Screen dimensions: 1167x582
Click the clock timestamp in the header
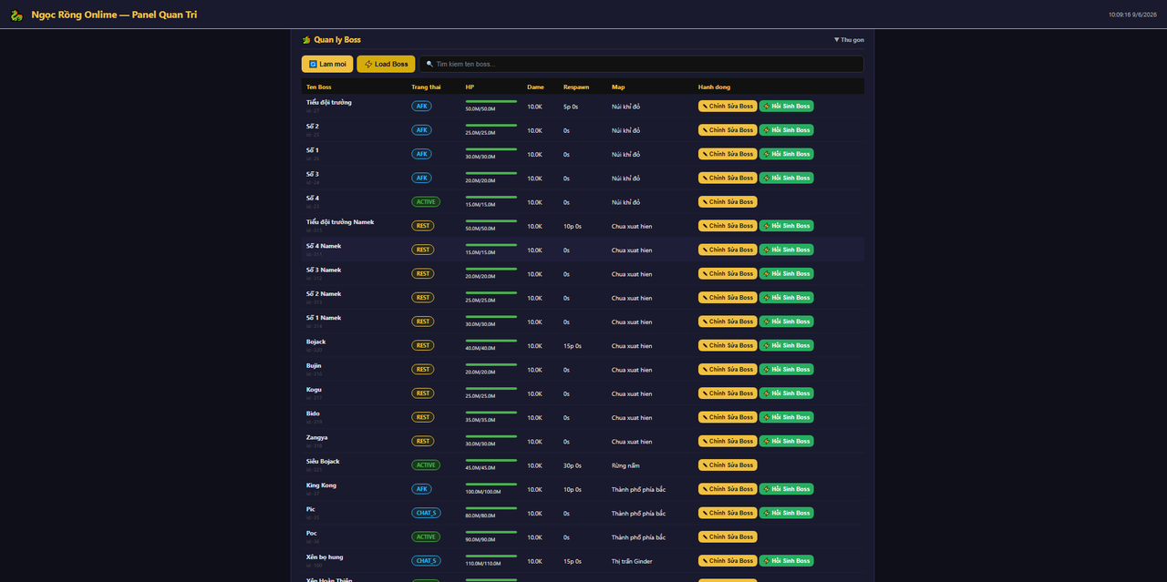click(x=1131, y=15)
